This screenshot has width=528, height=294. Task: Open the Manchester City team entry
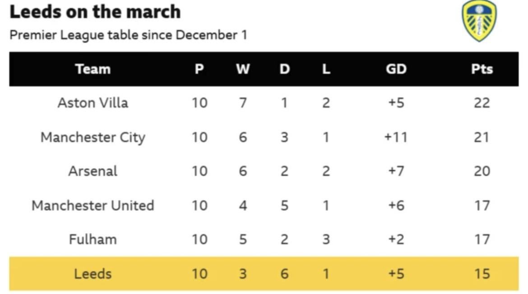[x=93, y=137]
